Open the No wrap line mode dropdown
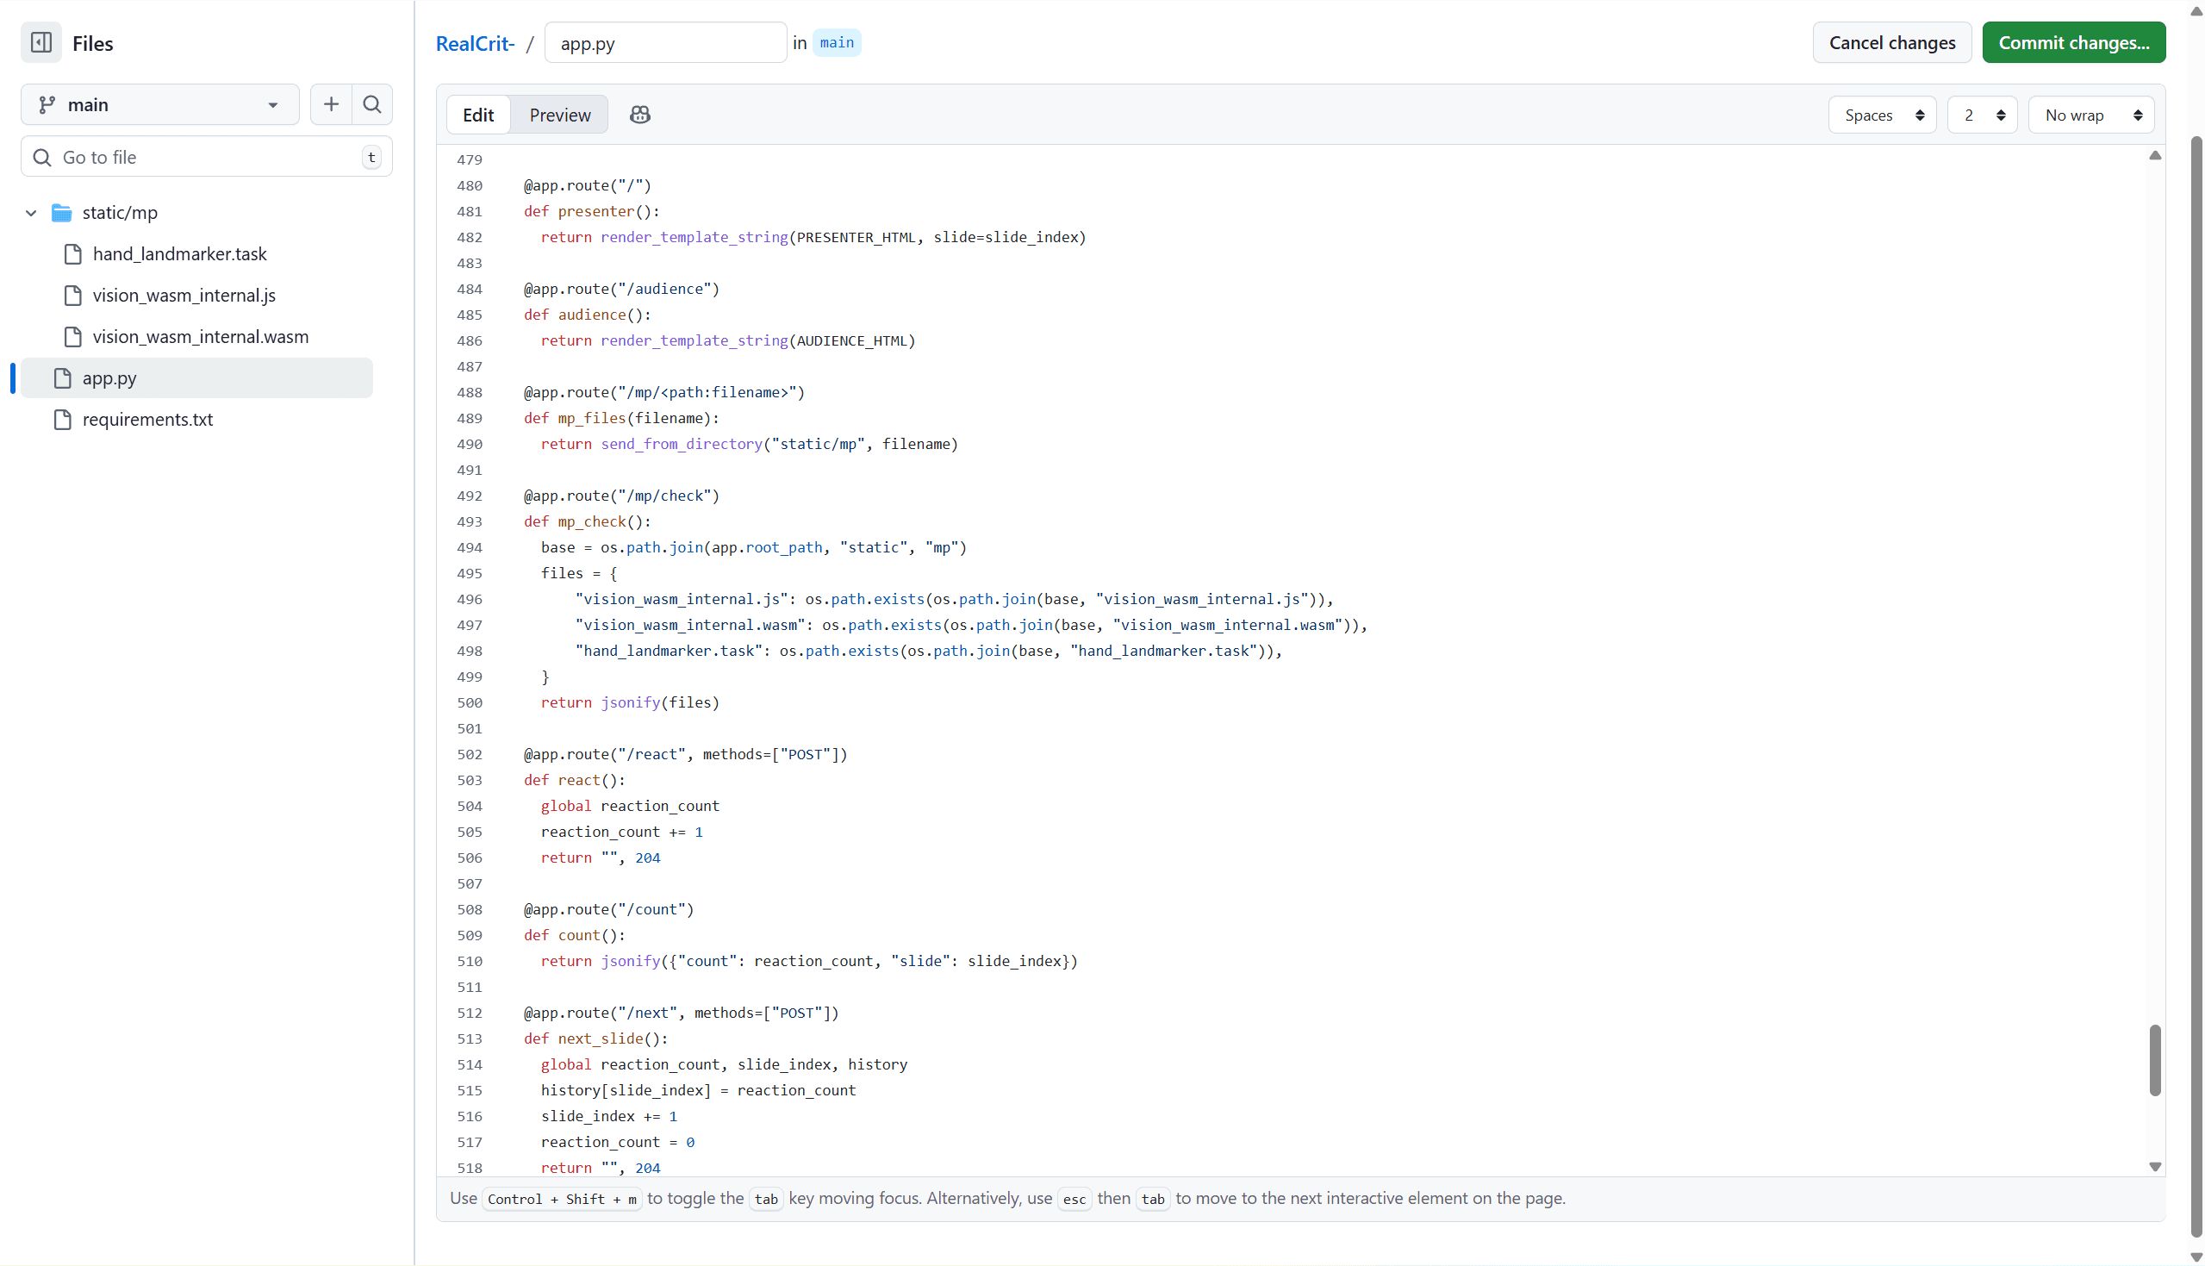 pyautogui.click(x=2090, y=115)
